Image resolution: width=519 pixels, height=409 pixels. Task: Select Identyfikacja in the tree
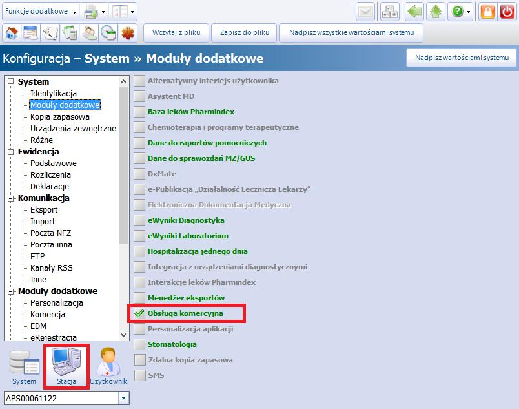pyautogui.click(x=54, y=94)
